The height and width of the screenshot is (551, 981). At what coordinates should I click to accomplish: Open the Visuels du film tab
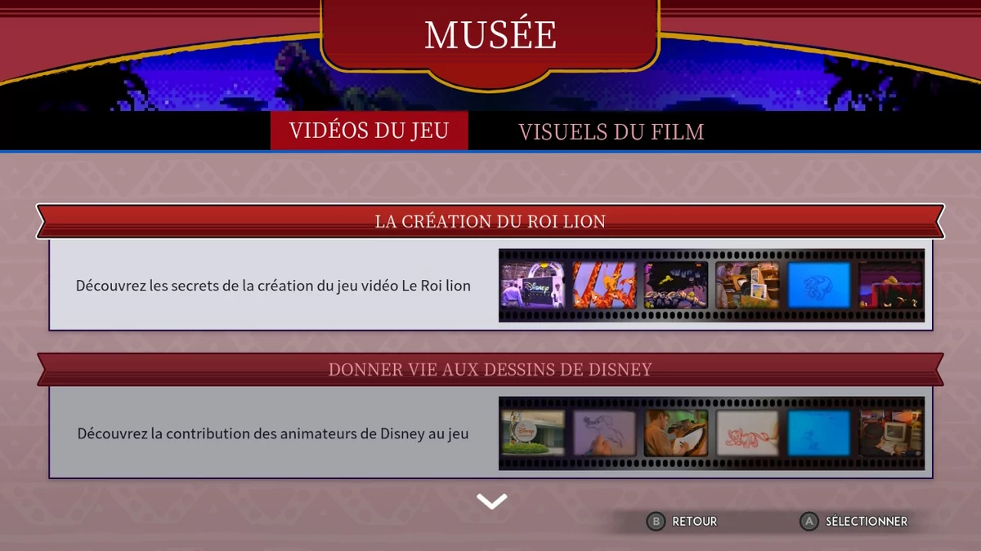611,131
